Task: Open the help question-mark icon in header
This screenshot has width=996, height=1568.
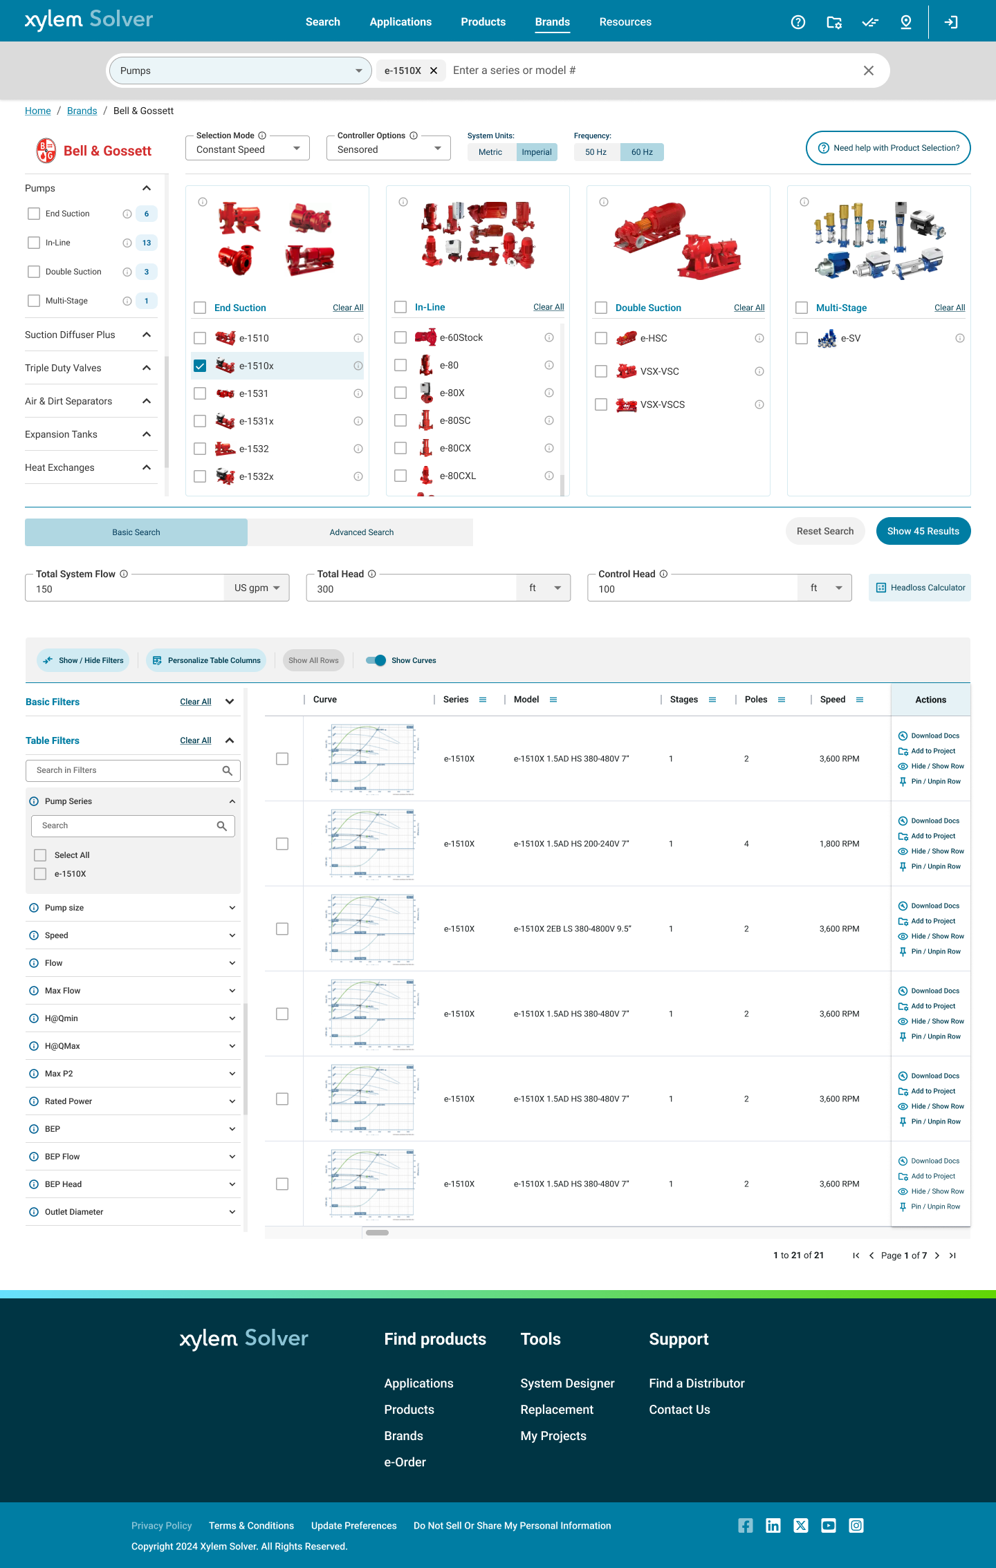Action: tap(798, 22)
